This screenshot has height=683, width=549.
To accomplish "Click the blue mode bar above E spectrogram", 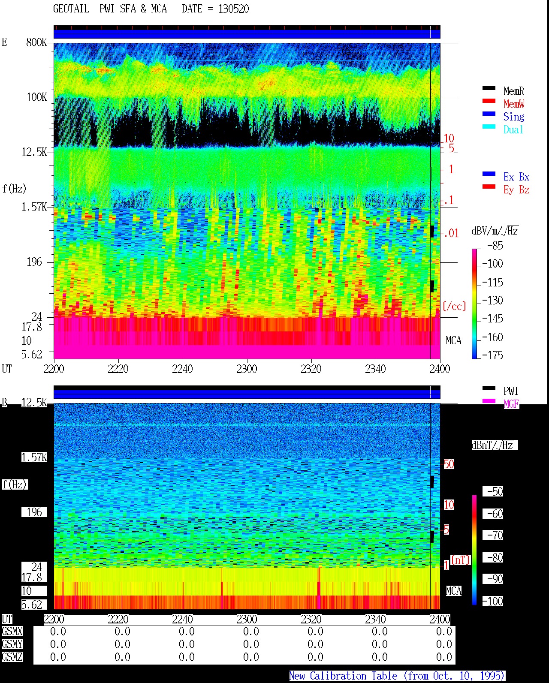I will click(x=247, y=34).
